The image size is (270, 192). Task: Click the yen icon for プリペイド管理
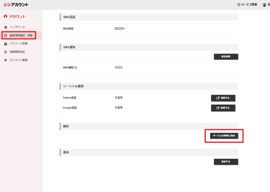(x=5, y=60)
